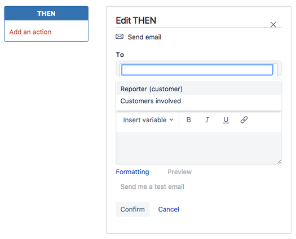Viewport: 296px width, 239px height.
Task: Switch to the Preview view
Action: pyautogui.click(x=179, y=172)
